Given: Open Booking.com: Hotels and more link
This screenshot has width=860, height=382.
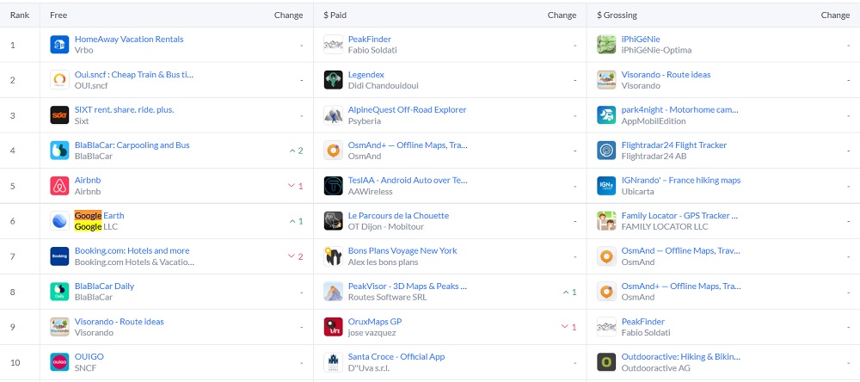Looking at the screenshot, I should click(132, 250).
